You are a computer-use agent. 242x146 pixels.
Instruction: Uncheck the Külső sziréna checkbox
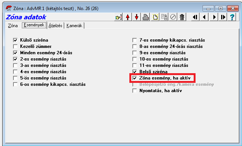click(x=15, y=40)
